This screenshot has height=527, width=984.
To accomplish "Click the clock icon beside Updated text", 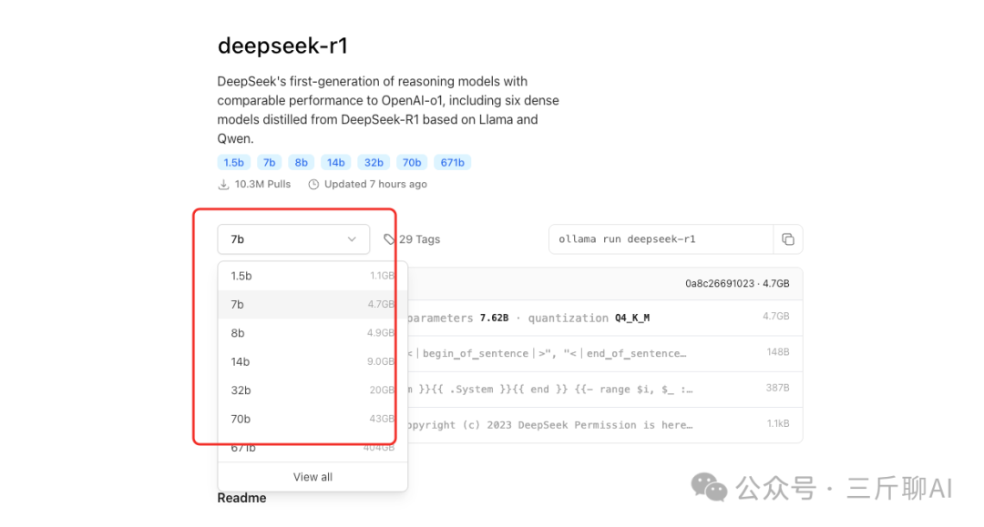I will [313, 184].
